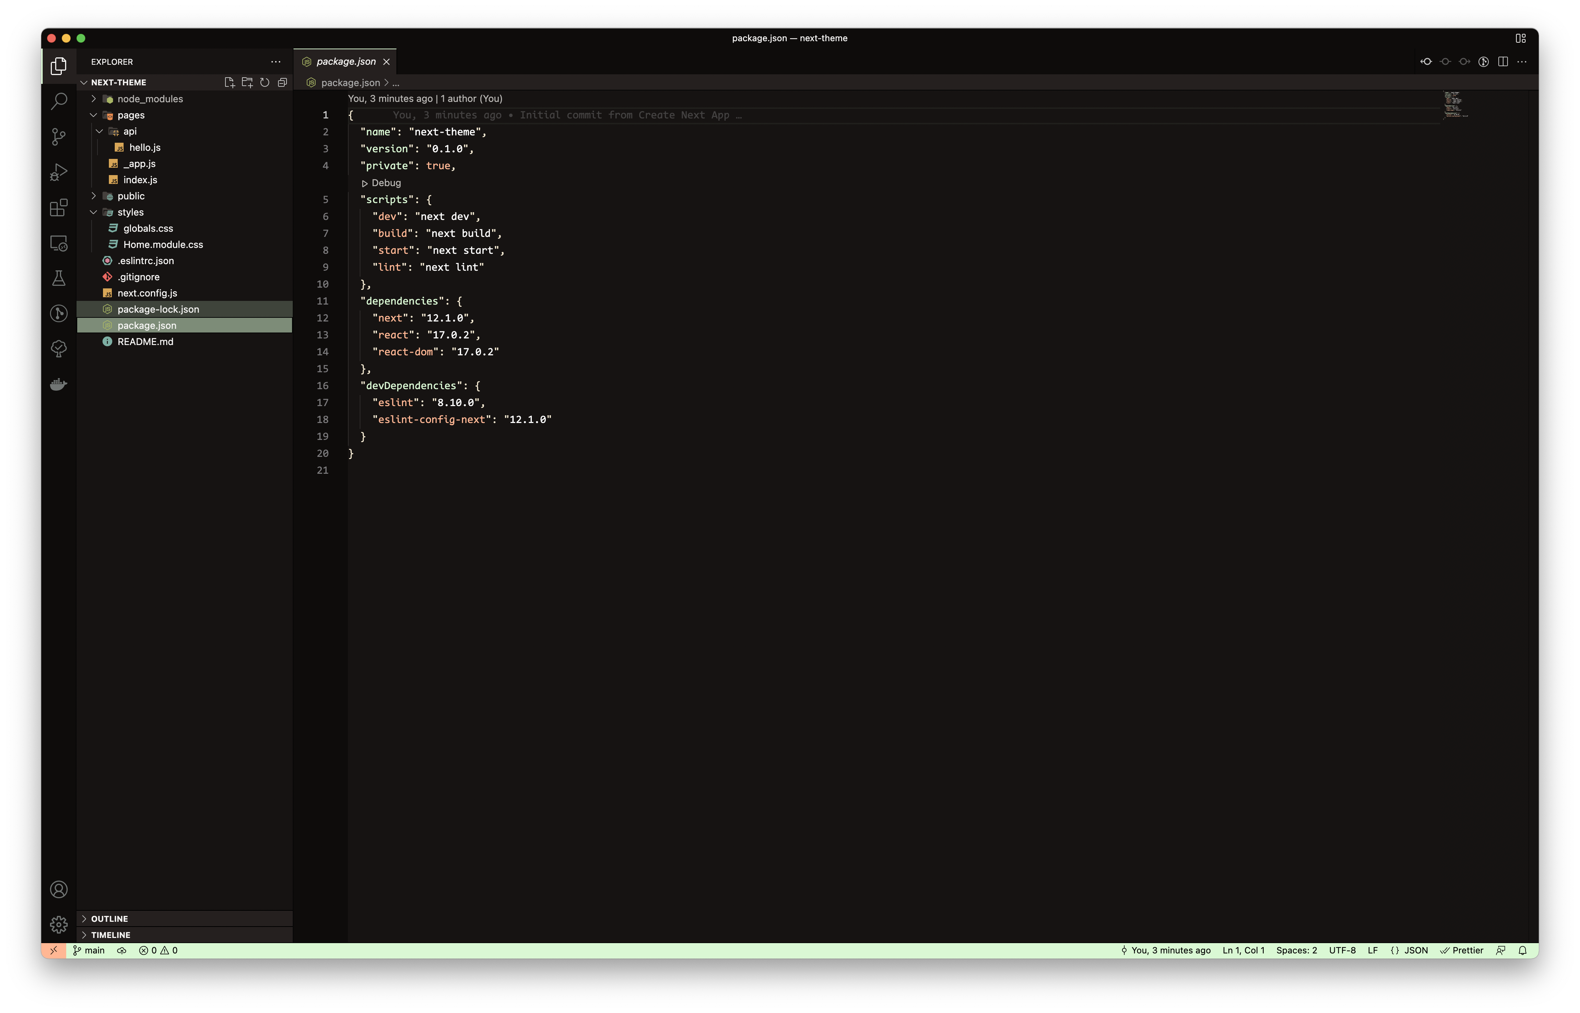The height and width of the screenshot is (1013, 1580).
Task: Collapse the styles folder
Action: point(130,212)
